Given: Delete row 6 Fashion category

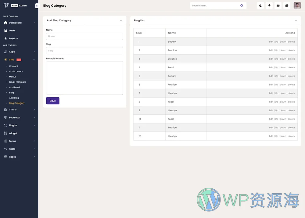Looking at the screenshot, I should [291, 84].
